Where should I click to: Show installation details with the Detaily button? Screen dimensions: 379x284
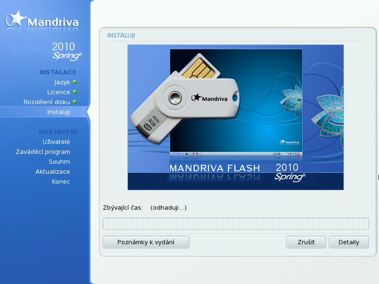[349, 242]
